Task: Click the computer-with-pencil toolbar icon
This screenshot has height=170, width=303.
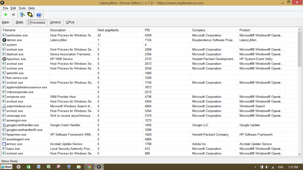Action: (x=22, y=15)
